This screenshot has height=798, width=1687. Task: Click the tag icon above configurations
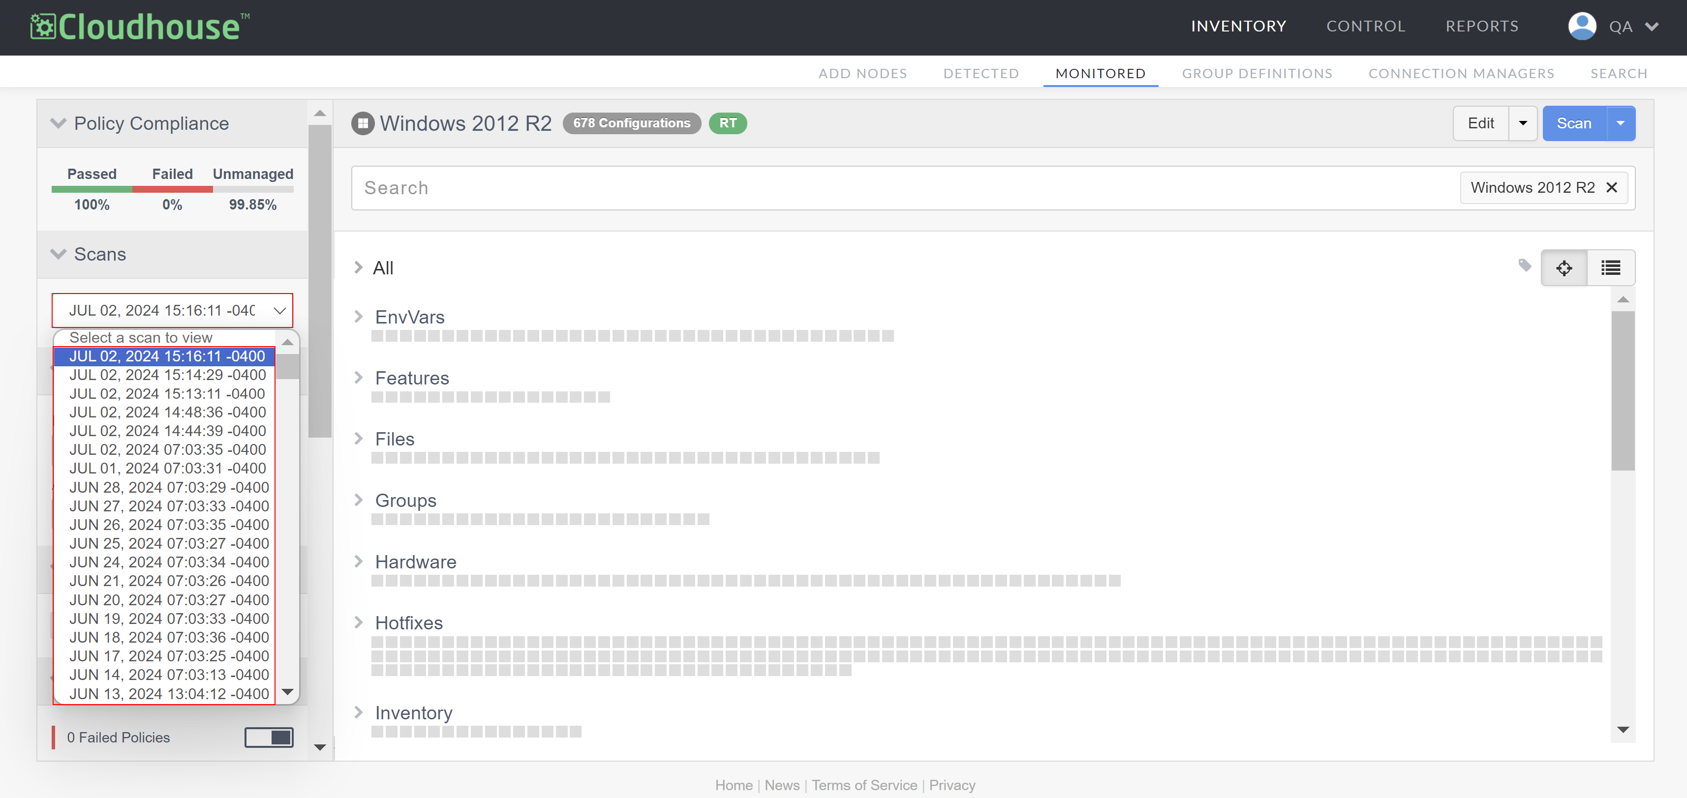pyautogui.click(x=1525, y=265)
